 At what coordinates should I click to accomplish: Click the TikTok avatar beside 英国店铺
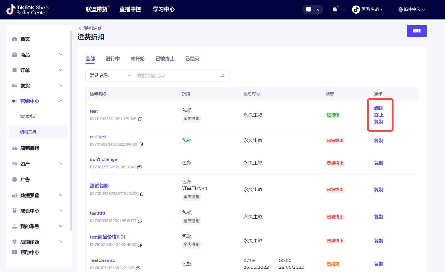(356, 9)
